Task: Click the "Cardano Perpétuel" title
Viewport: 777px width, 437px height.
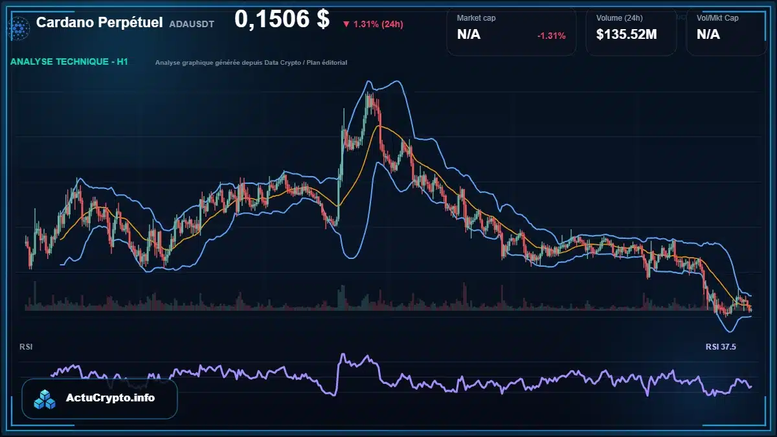Action: pyautogui.click(x=99, y=23)
